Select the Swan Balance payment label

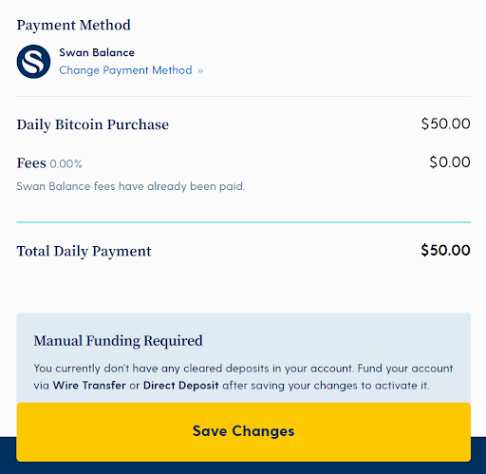pos(97,52)
